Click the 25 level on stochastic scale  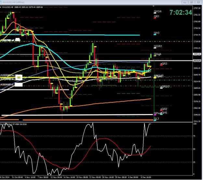(194, 162)
